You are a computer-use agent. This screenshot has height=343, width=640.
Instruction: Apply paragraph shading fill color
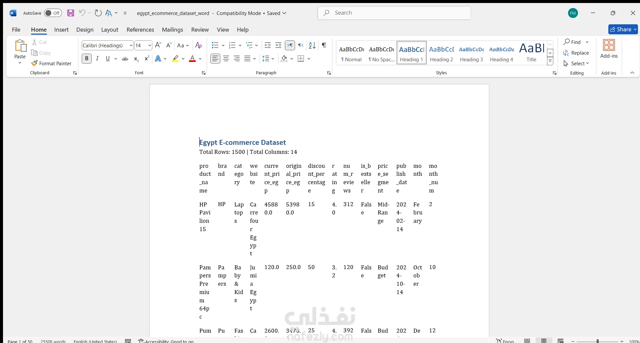click(x=284, y=59)
